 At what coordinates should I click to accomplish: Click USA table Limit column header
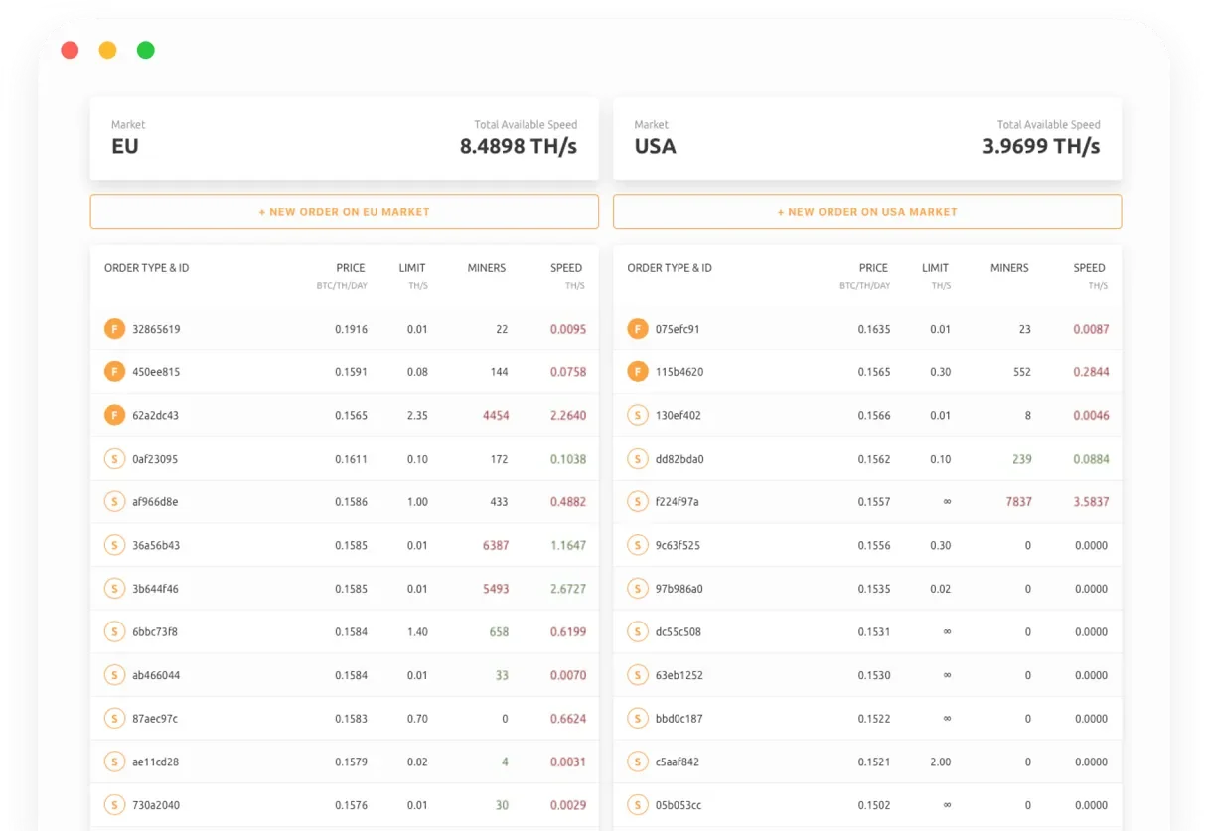click(935, 268)
